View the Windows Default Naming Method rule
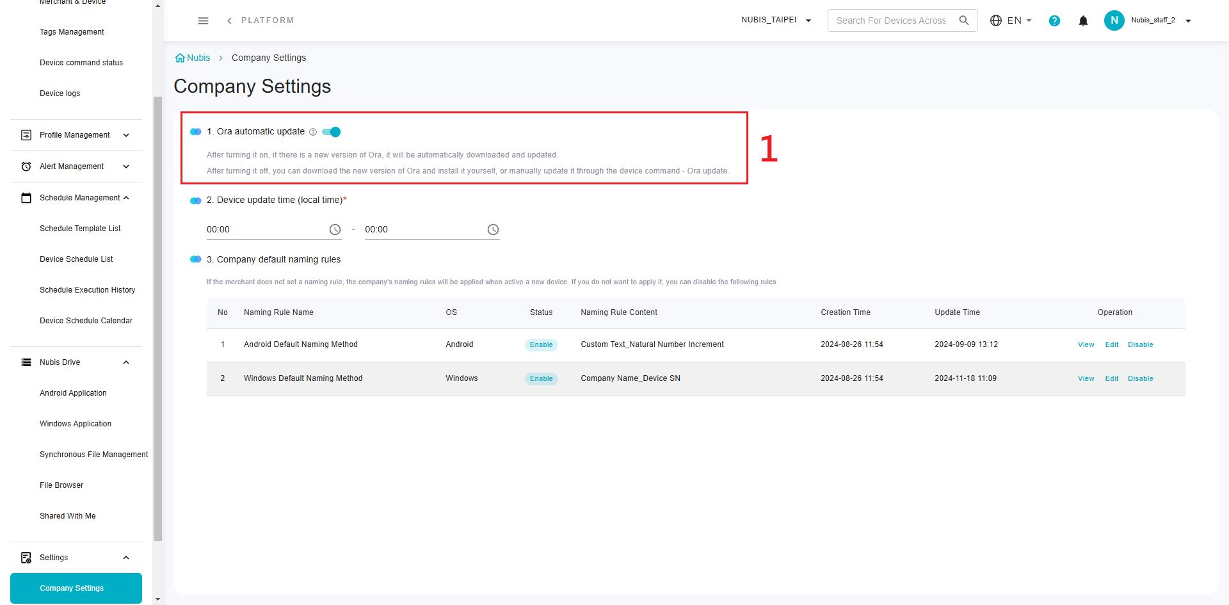Viewport: 1229px width, 605px height. pyautogui.click(x=1086, y=378)
